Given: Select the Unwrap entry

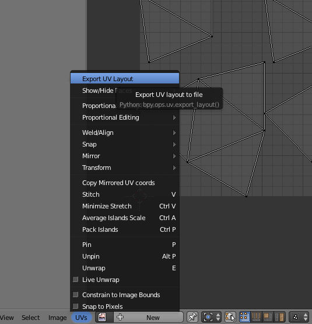Looking at the screenshot, I should (x=125, y=268).
